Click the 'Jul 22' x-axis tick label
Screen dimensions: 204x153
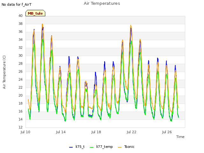coord(132,132)
